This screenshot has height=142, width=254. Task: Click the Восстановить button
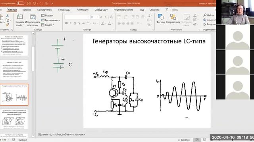50,20
